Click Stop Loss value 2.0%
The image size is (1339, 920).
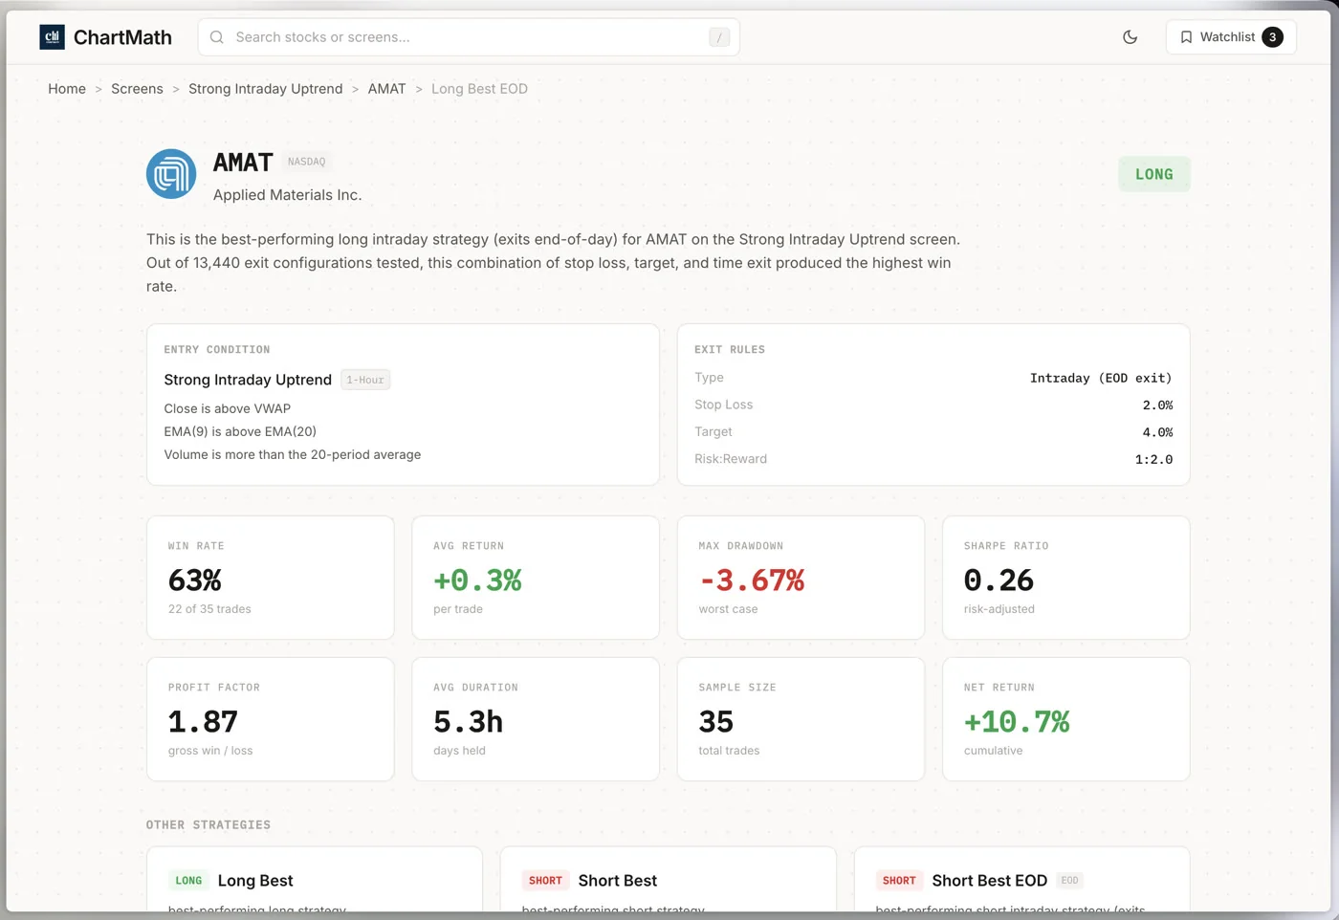click(1157, 405)
